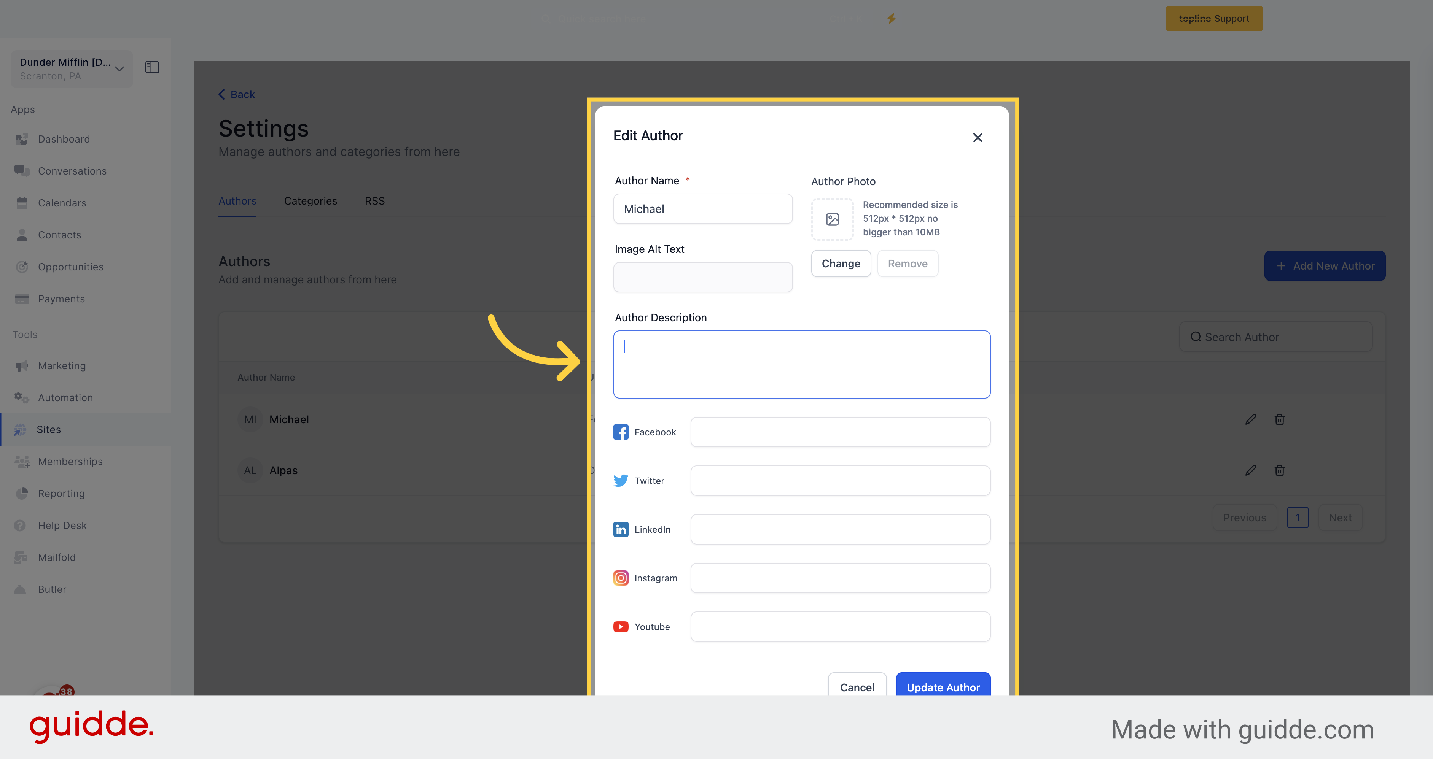Edit Michael using the pencil icon
This screenshot has width=1433, height=759.
point(1250,419)
